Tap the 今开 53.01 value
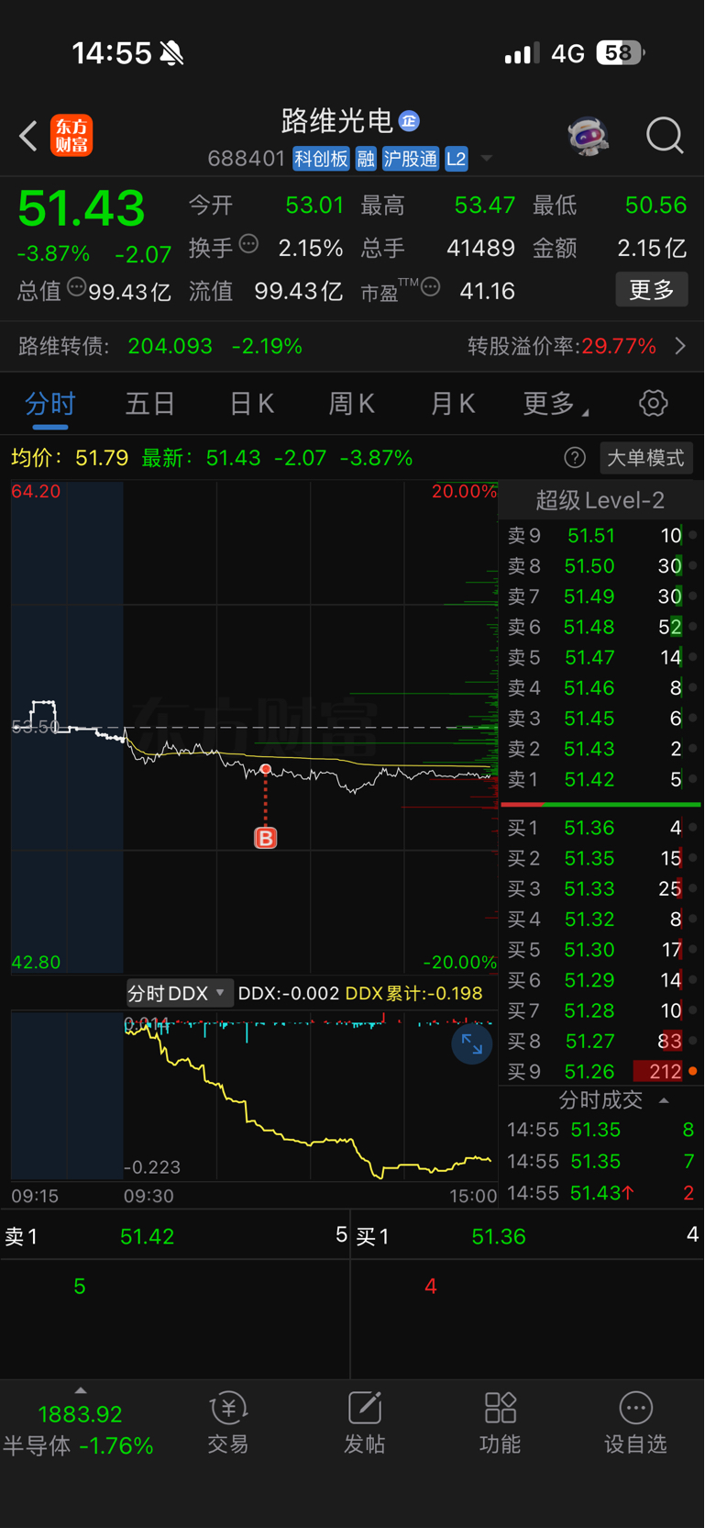Screen dimensions: 705x1528 (x=314, y=205)
